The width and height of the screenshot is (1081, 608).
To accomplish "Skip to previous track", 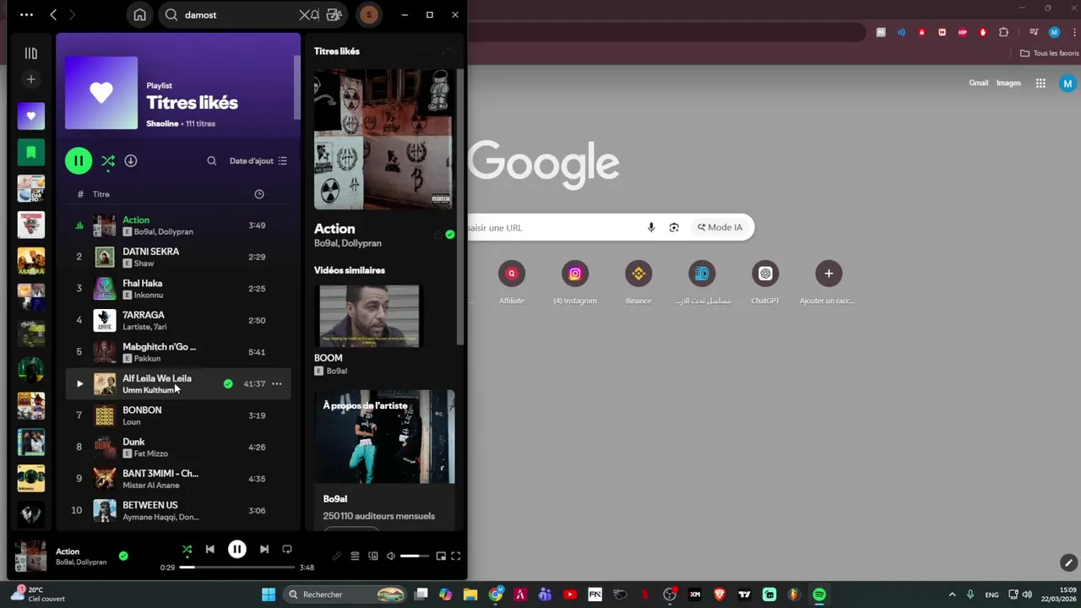I will 210,549.
